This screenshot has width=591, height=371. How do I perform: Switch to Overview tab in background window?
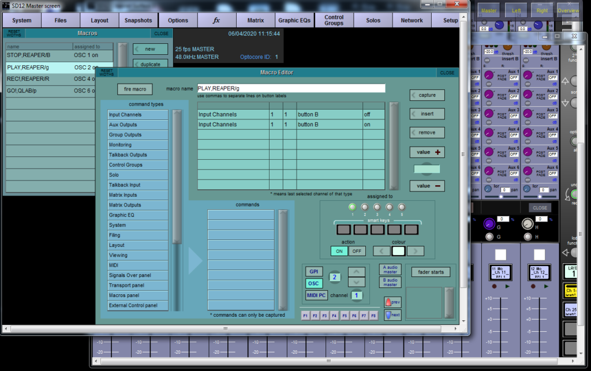pyautogui.click(x=568, y=10)
